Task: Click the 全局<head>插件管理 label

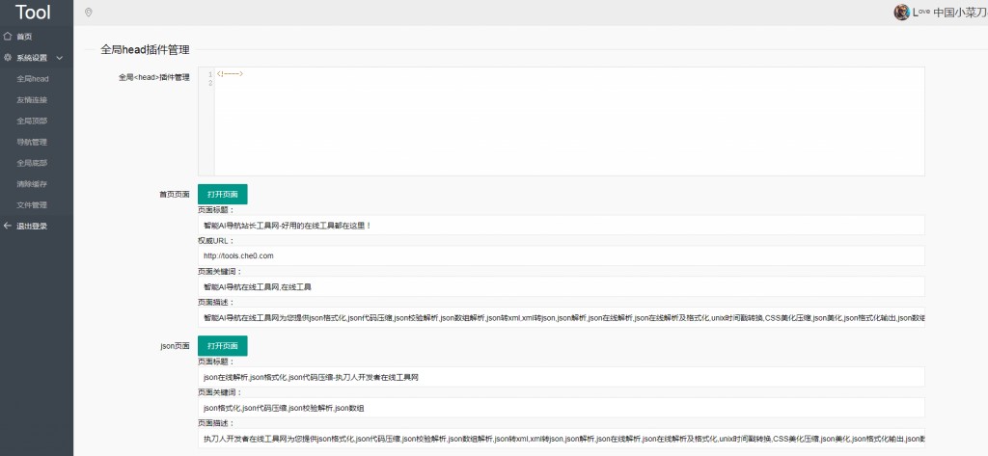Action: tap(153, 77)
